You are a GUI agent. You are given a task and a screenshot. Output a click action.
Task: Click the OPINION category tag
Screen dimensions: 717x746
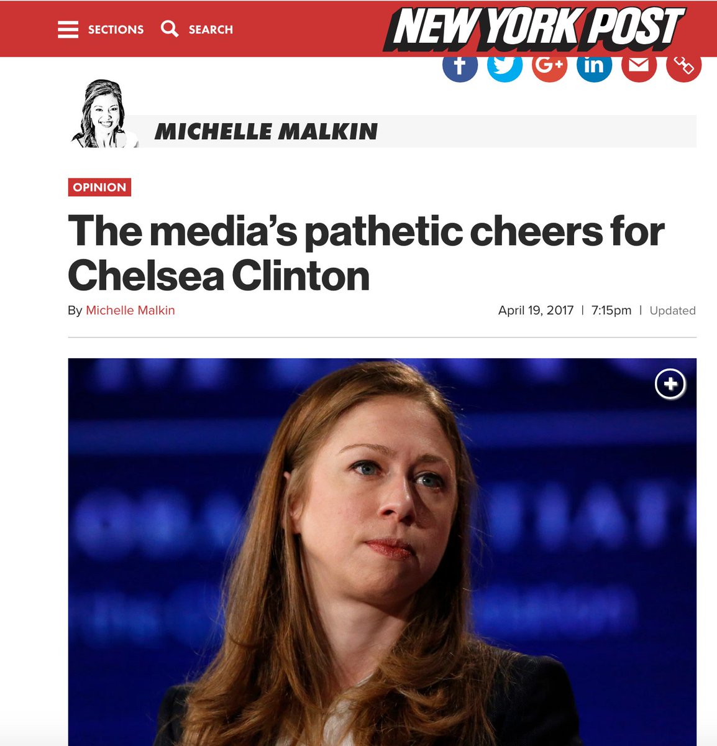(x=99, y=187)
